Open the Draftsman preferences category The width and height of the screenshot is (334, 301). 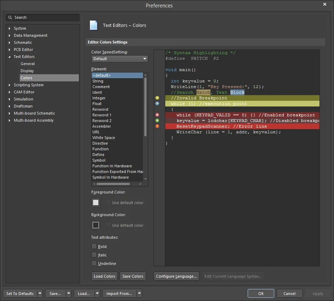pyautogui.click(x=23, y=106)
